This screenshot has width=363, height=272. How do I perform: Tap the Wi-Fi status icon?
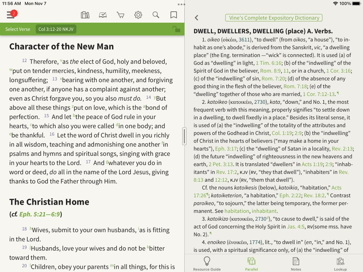(335, 4)
